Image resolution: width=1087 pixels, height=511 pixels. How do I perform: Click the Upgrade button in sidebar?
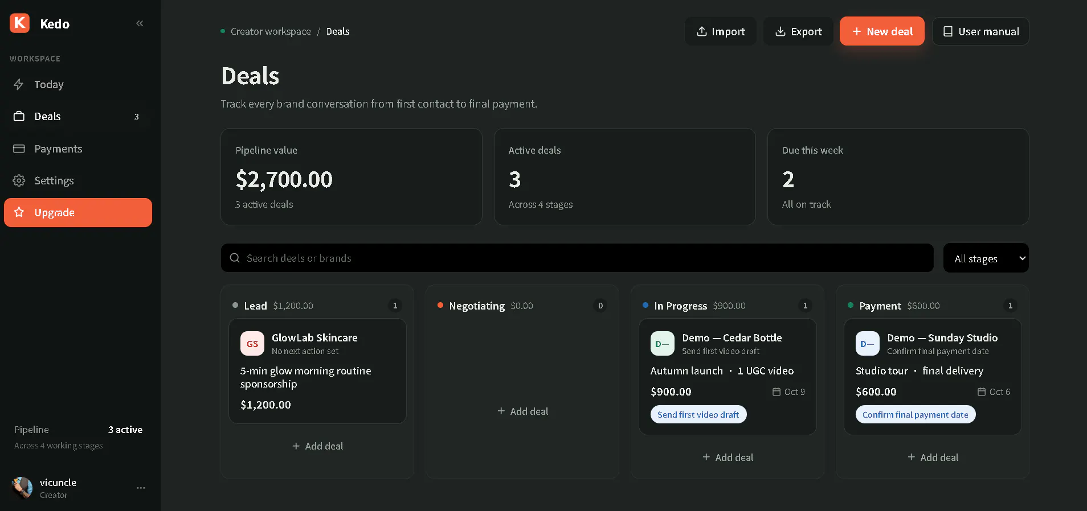point(78,212)
